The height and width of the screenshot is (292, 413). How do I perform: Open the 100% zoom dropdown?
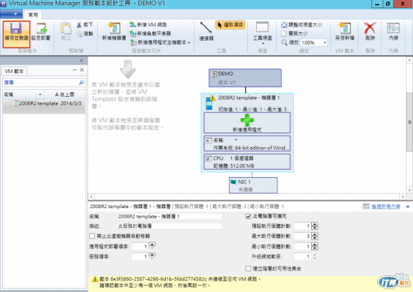point(325,43)
